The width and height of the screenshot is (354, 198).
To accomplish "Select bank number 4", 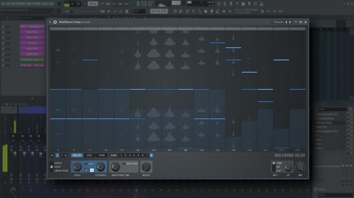I will click(x=134, y=155).
